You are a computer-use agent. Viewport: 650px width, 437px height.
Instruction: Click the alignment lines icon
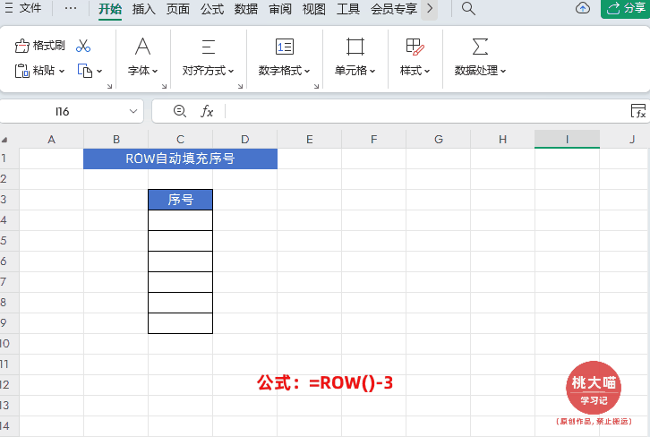(208, 47)
